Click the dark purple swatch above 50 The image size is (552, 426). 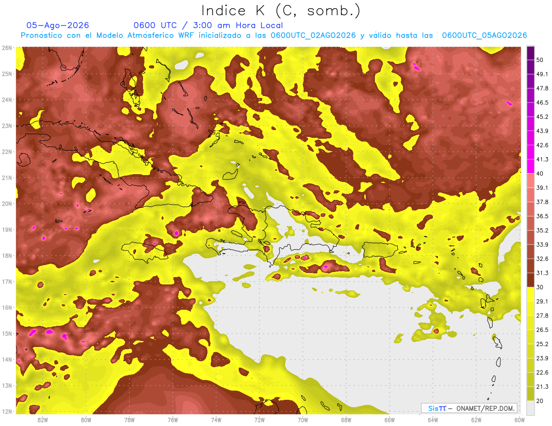coord(531,53)
